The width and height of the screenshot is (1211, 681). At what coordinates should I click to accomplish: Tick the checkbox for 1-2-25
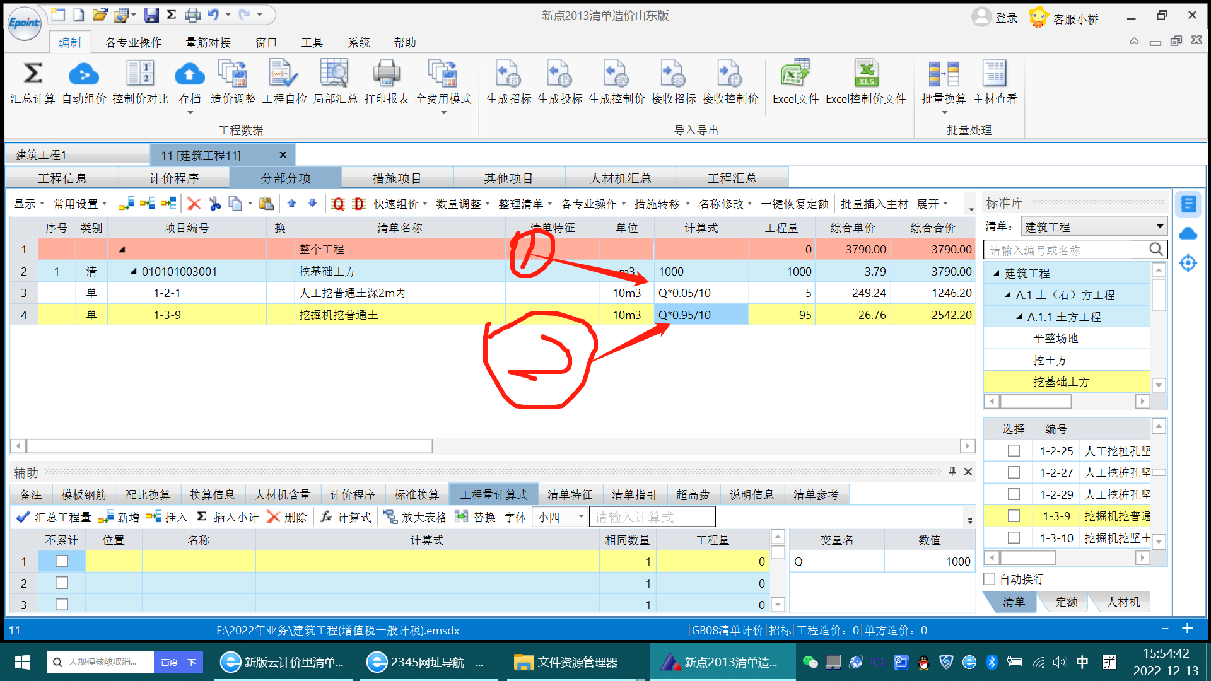coord(1014,451)
